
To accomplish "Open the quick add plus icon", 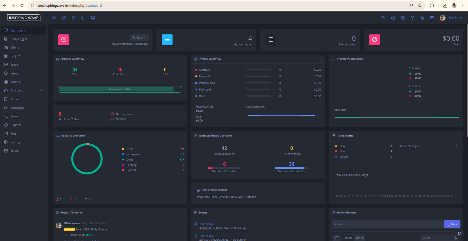I will pos(393,18).
